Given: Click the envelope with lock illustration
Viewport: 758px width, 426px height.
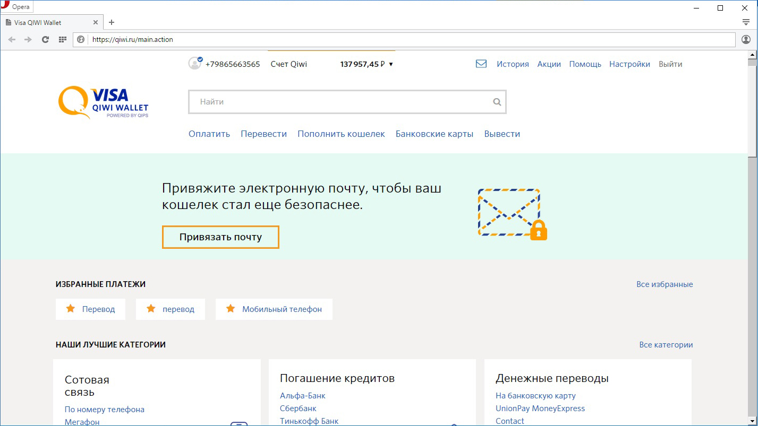Looking at the screenshot, I should point(512,214).
